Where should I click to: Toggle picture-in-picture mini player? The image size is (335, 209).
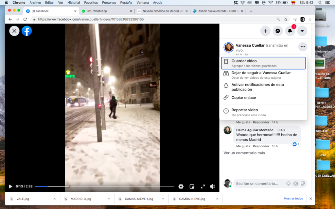click(192, 186)
